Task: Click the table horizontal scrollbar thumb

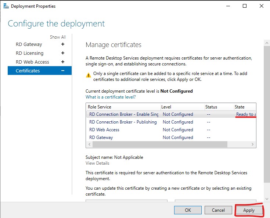Action: (x=160, y=144)
